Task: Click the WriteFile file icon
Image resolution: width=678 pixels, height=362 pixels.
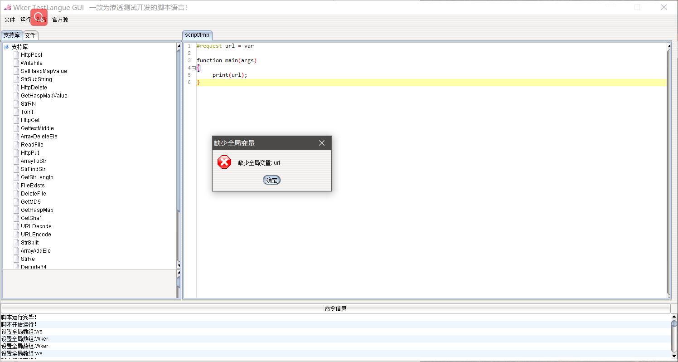Action: click(16, 63)
